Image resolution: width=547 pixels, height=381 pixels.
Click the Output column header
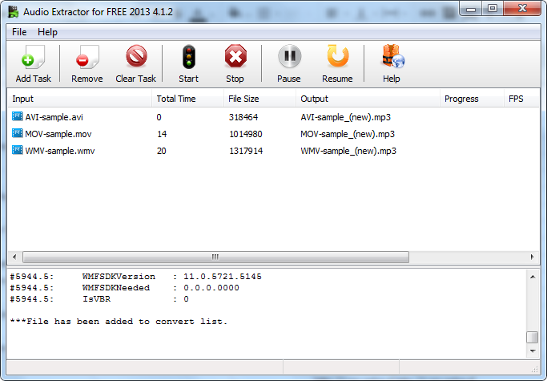click(x=368, y=99)
